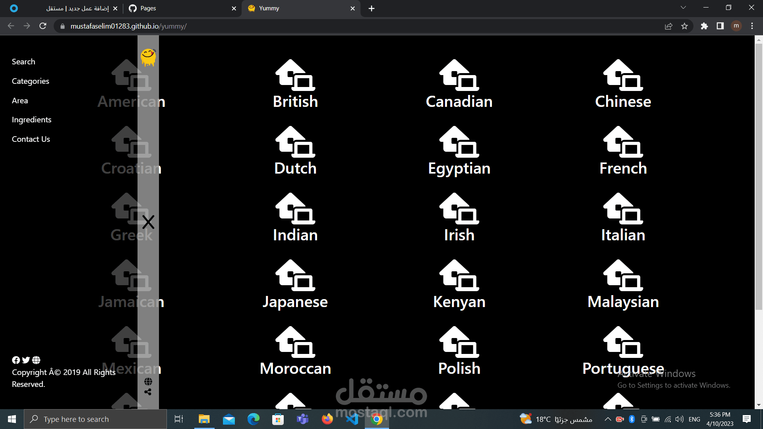Select the Egyptian area house icon
Image resolution: width=763 pixels, height=429 pixels.
coord(459,142)
